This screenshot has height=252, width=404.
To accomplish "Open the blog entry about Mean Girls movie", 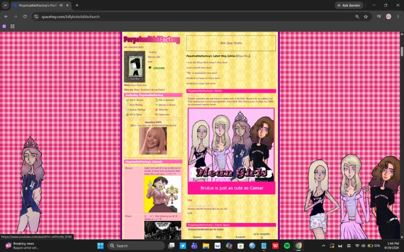I will pyautogui.click(x=207, y=62).
